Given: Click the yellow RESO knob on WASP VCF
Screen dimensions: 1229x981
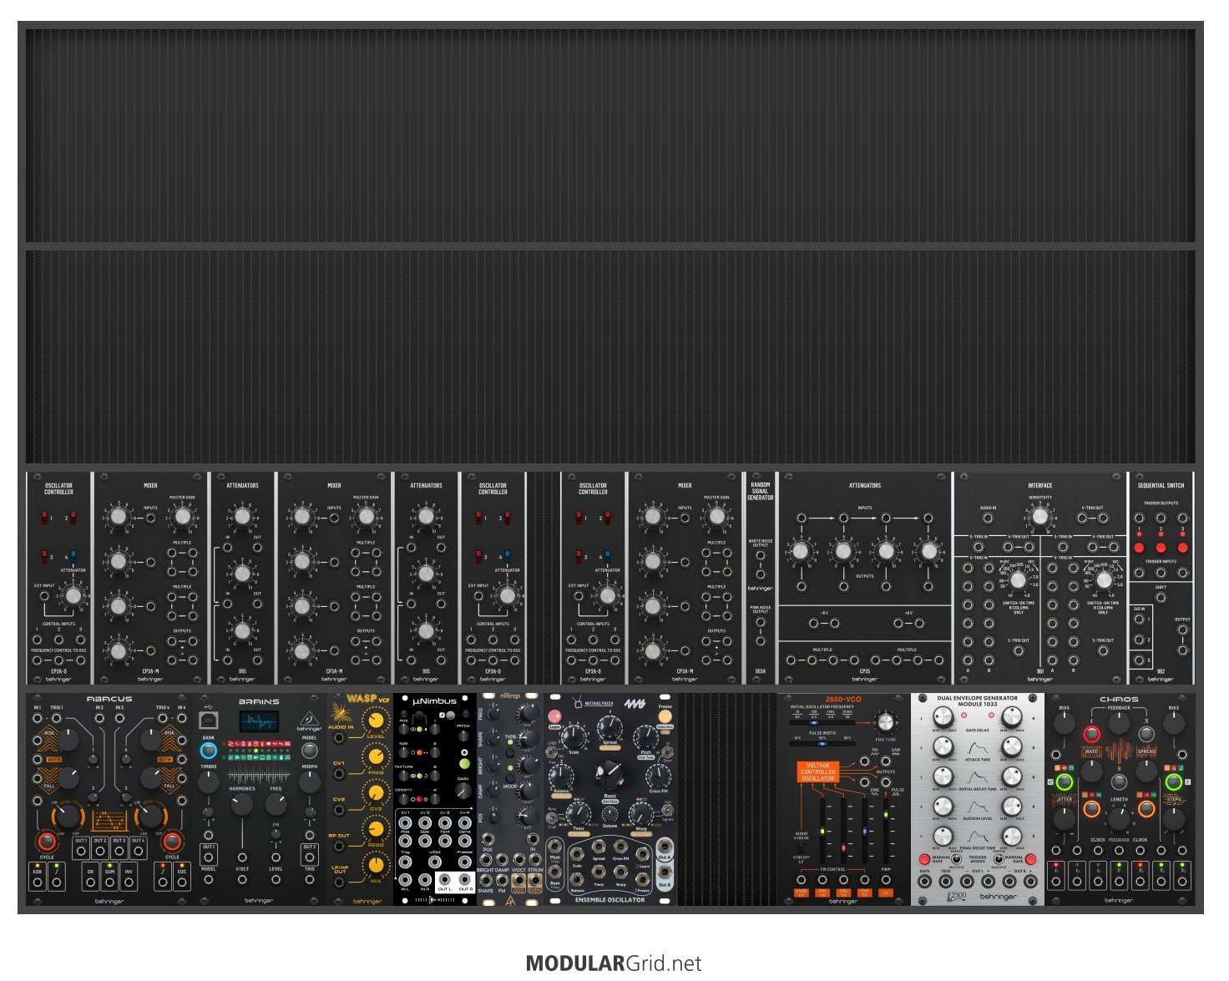Looking at the screenshot, I should [x=377, y=829].
